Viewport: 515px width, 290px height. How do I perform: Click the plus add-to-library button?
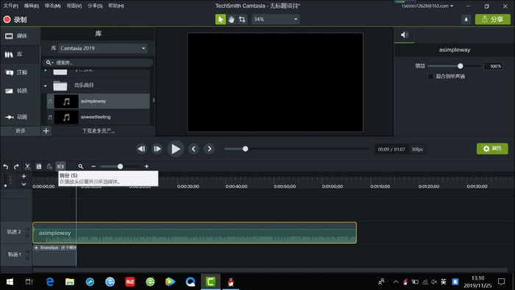46,131
